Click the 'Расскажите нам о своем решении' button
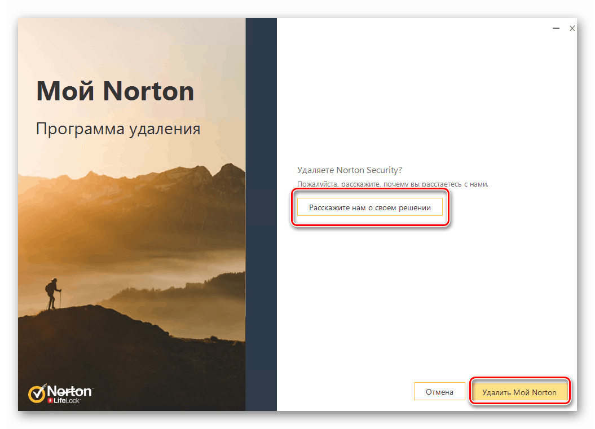595x429 pixels. [x=369, y=207]
